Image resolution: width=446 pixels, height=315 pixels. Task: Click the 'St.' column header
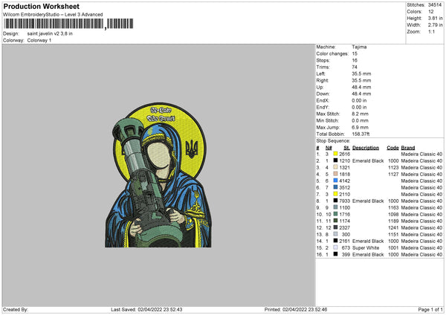point(346,148)
